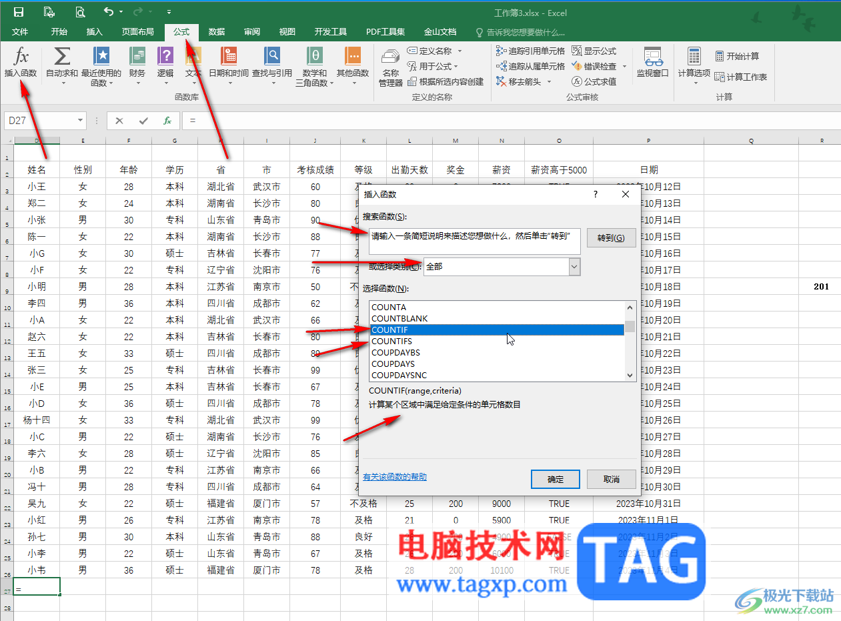Switch to the 数据 ribbon tab

tap(216, 31)
